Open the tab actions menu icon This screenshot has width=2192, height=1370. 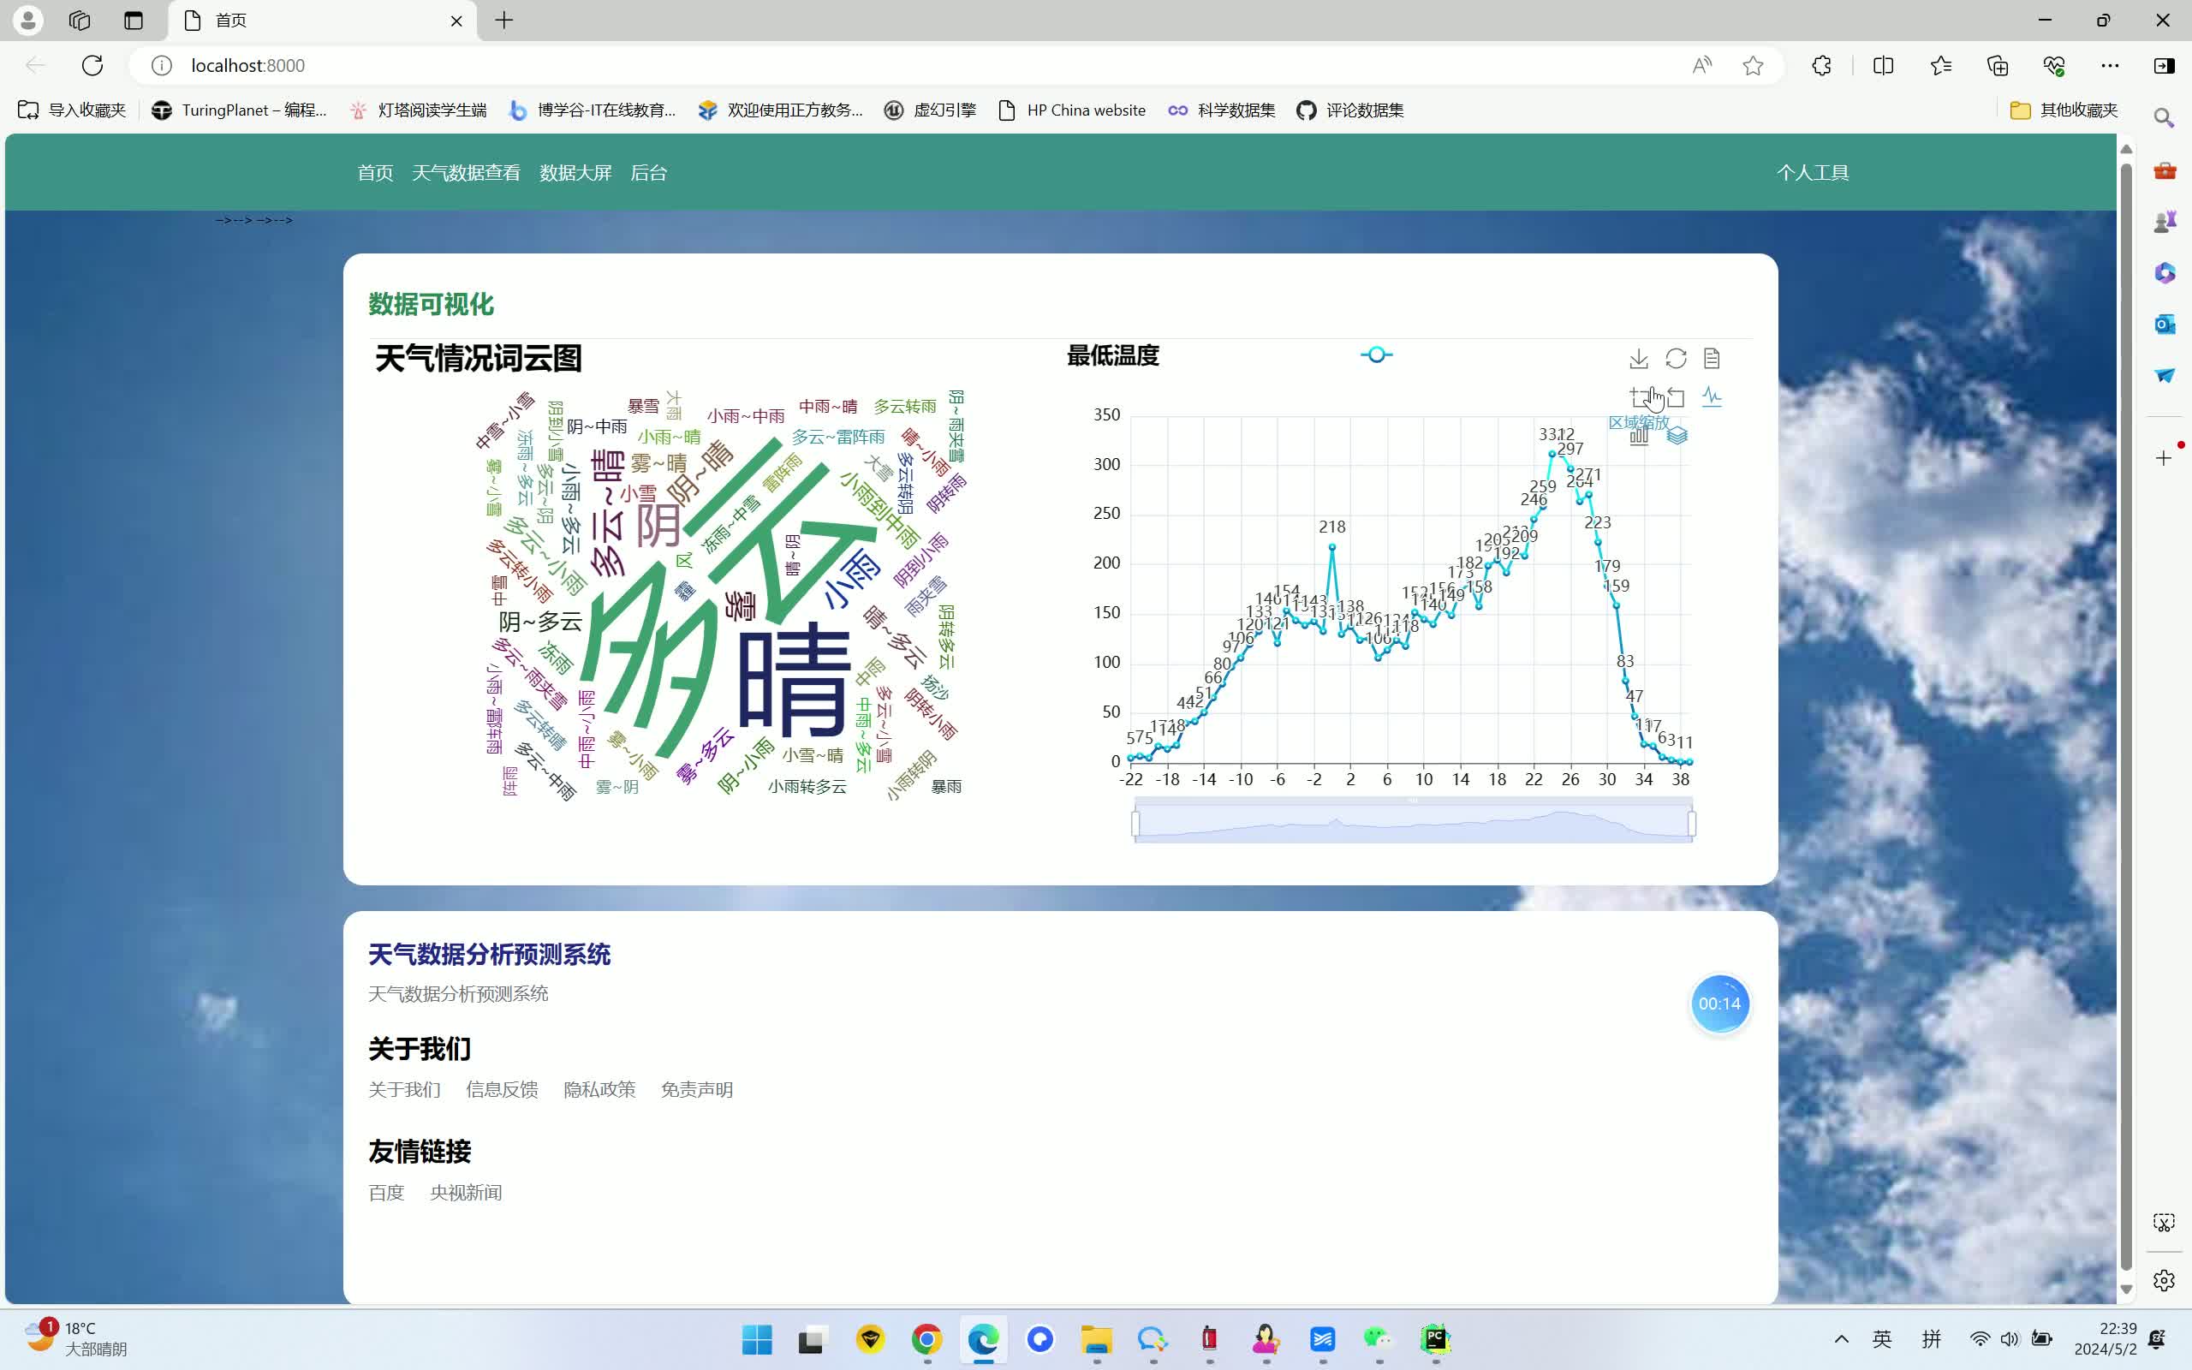click(x=134, y=20)
